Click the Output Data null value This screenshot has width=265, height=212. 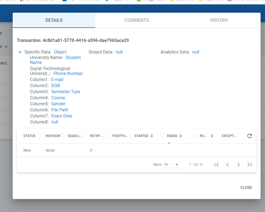119,52
